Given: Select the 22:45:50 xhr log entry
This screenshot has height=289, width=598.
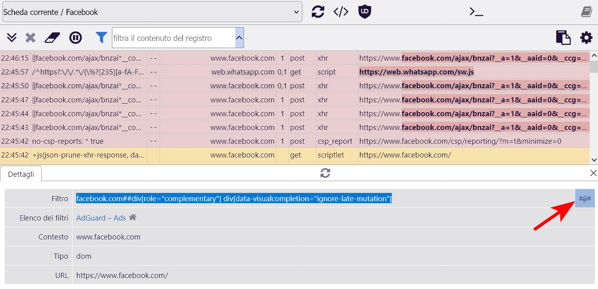Looking at the screenshot, I should pos(295,85).
